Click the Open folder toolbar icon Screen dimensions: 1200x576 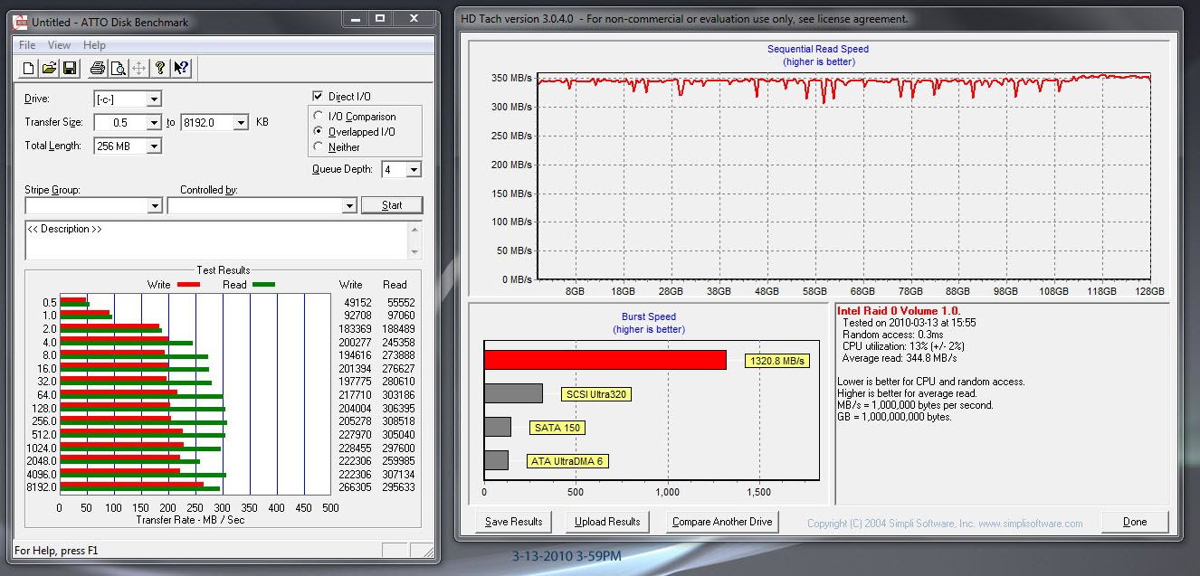pyautogui.click(x=49, y=68)
